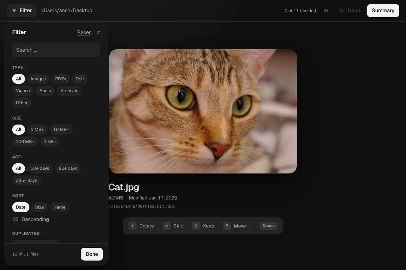This screenshot has height=270, width=406.
Task: Select the Images type filter
Action: [38, 79]
